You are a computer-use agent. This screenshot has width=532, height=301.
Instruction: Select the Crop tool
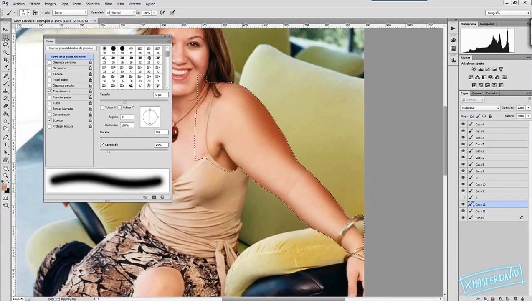(5, 60)
